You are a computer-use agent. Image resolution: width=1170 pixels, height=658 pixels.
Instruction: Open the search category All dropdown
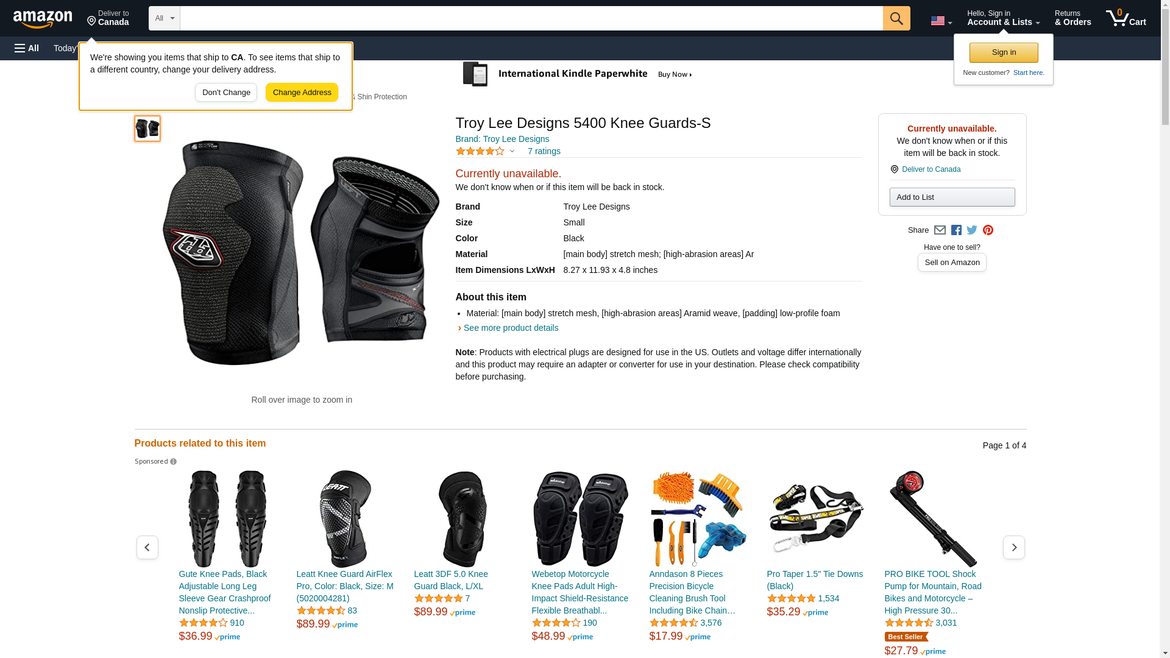(x=165, y=18)
